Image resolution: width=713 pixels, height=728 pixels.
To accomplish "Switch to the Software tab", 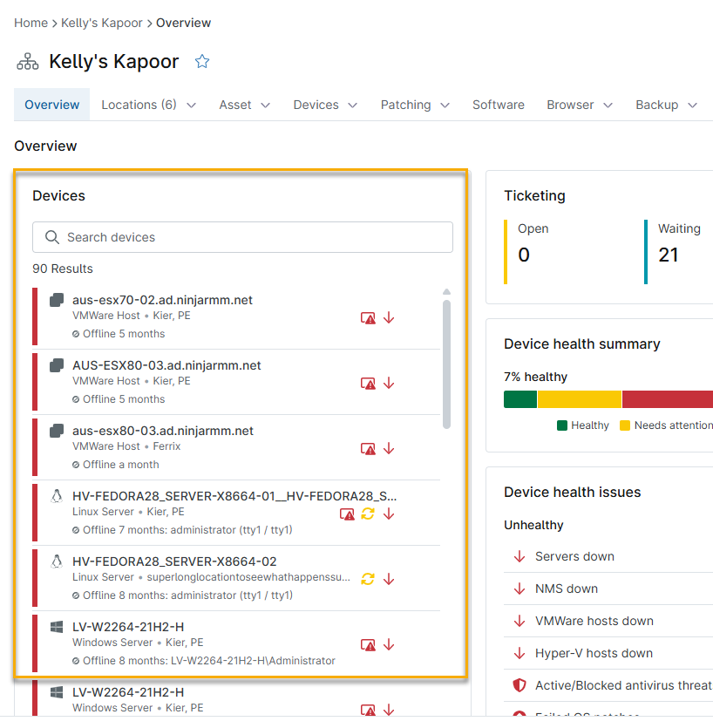I will 499,105.
